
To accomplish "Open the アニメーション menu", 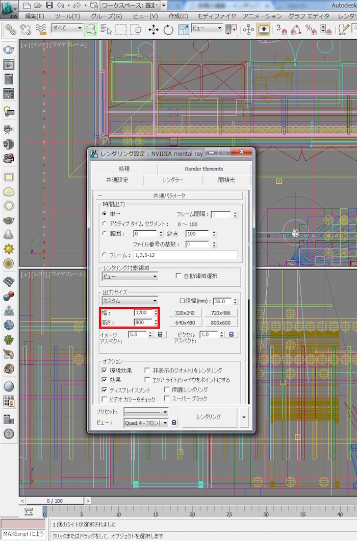I will pyautogui.click(x=263, y=16).
